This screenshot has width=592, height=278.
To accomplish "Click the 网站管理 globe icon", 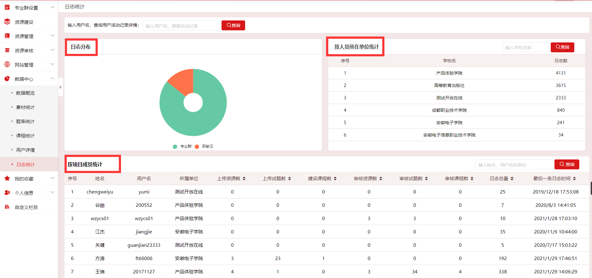I will 7,64.
